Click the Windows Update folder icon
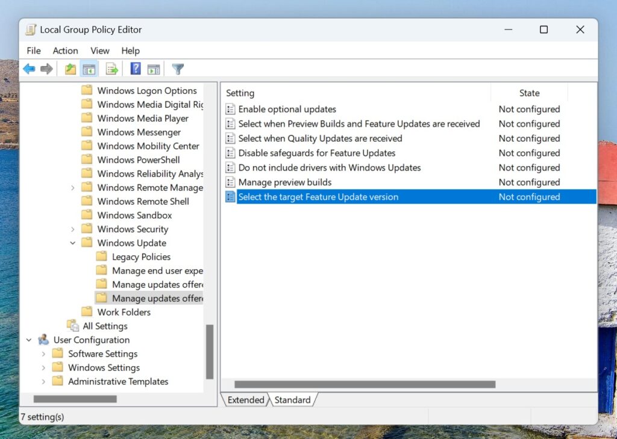The height and width of the screenshot is (439, 617). 87,243
